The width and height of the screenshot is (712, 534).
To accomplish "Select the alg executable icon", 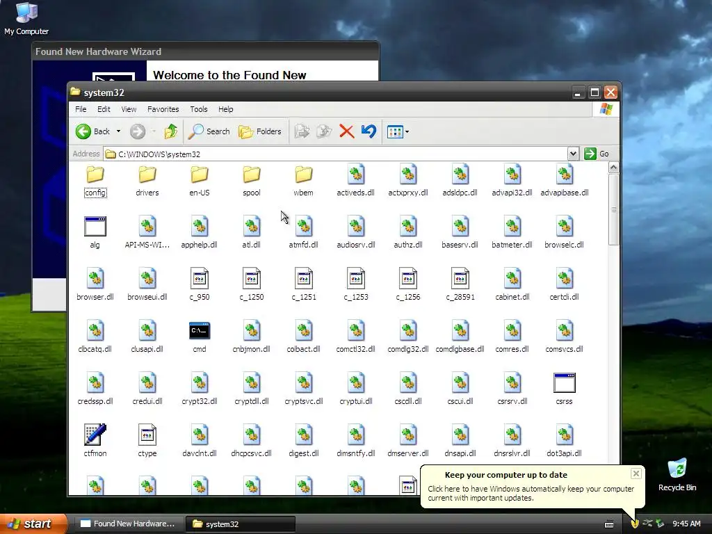I will pos(95,232).
